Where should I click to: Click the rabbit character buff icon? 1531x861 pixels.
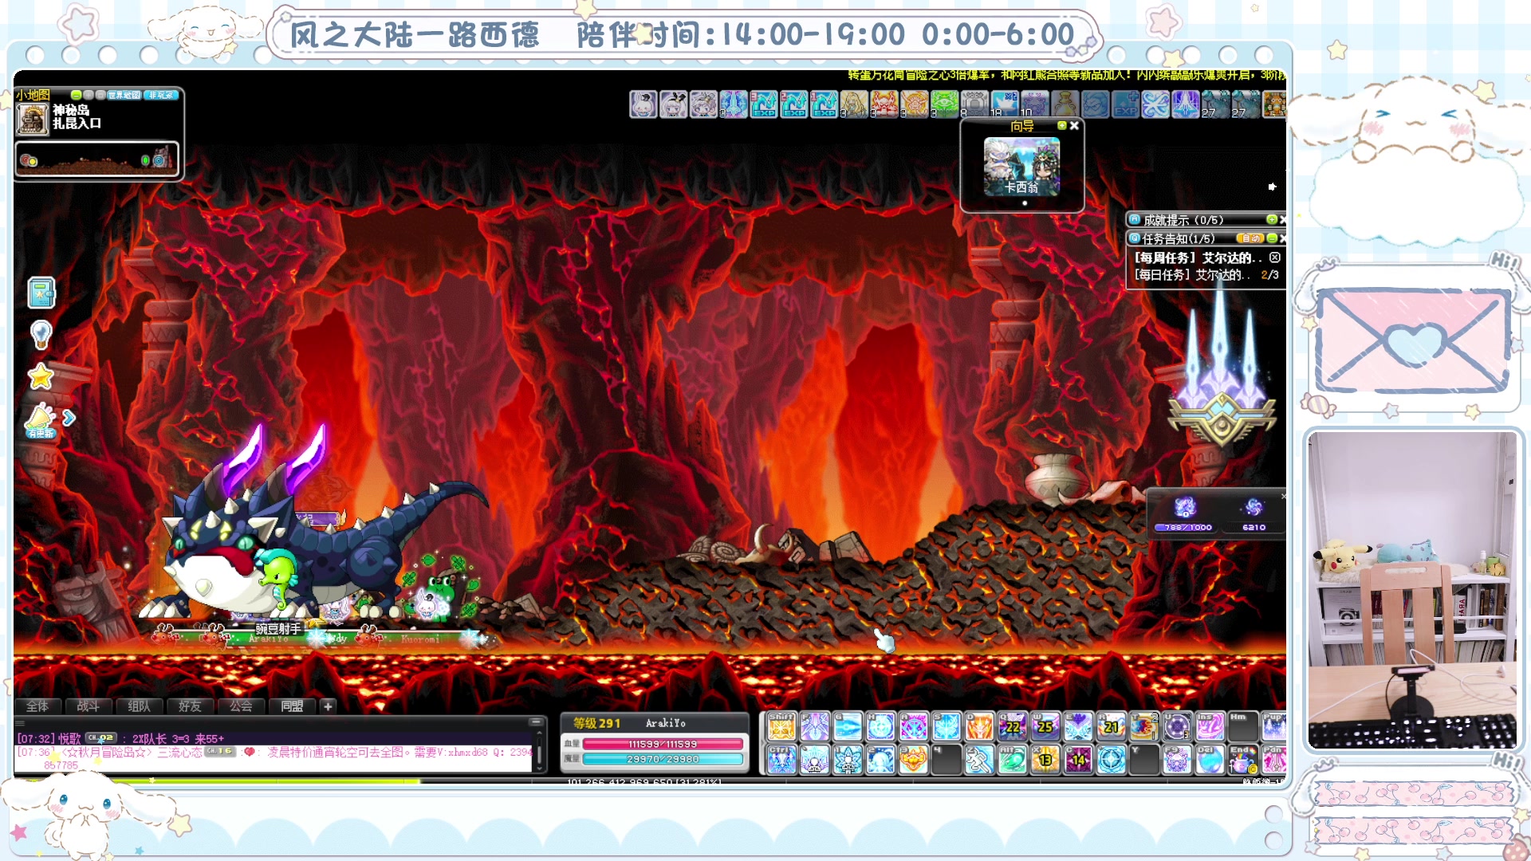643,104
